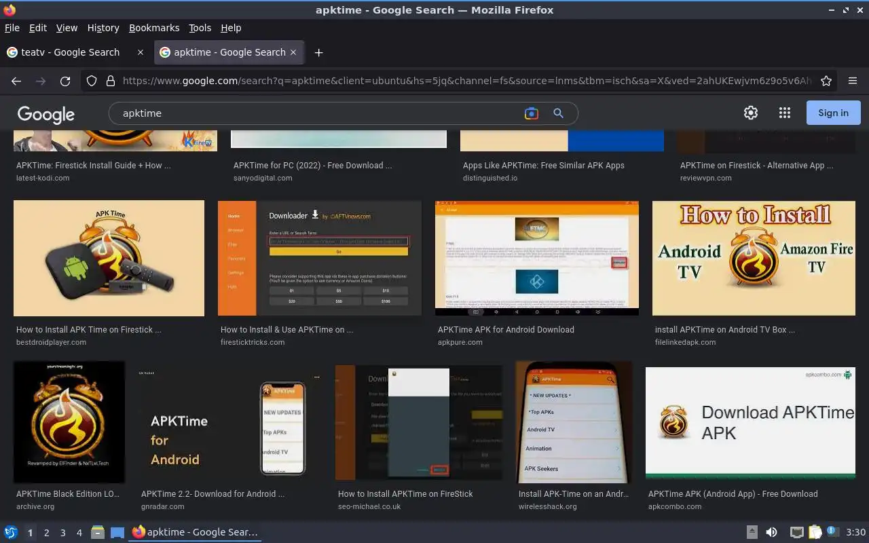Open the Tools menu
The width and height of the screenshot is (869, 543).
click(200, 28)
